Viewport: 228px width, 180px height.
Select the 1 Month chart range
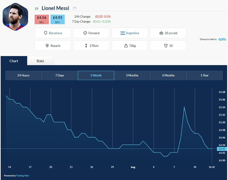coord(96,75)
